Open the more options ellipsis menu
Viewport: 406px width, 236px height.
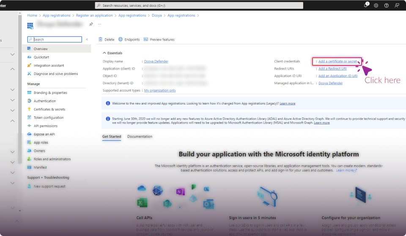[x=99, y=24]
